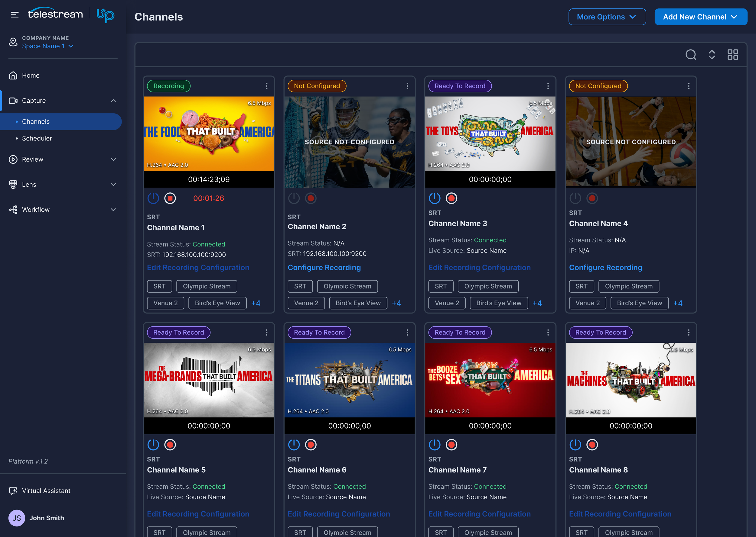The image size is (756, 537).
Task: Click the John Smith JS avatar
Action: (17, 518)
